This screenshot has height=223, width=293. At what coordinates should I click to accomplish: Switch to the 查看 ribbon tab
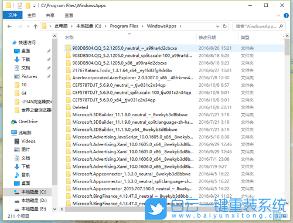(x=69, y=15)
